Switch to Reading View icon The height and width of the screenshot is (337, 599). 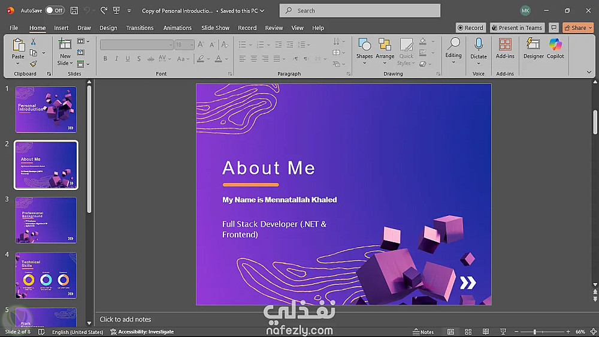pos(486,332)
